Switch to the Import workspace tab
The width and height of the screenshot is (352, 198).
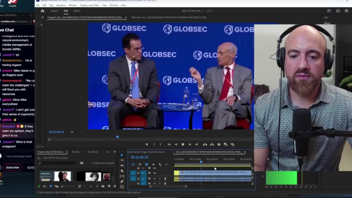[x=54, y=11]
